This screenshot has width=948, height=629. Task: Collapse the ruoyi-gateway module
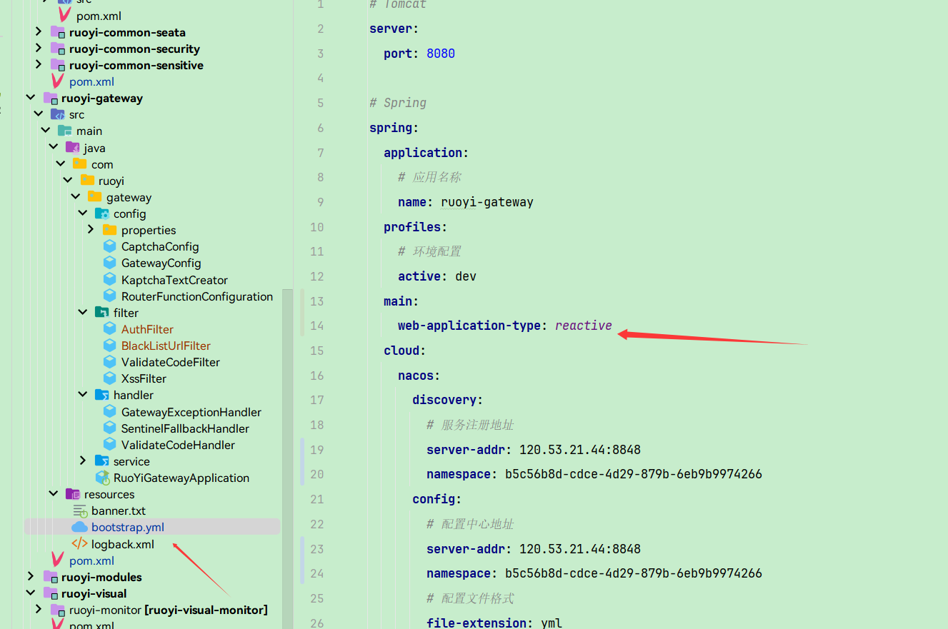tap(30, 97)
